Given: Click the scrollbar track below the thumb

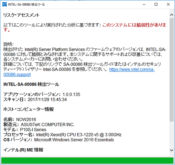Looking at the screenshot, I should click(x=172, y=134).
